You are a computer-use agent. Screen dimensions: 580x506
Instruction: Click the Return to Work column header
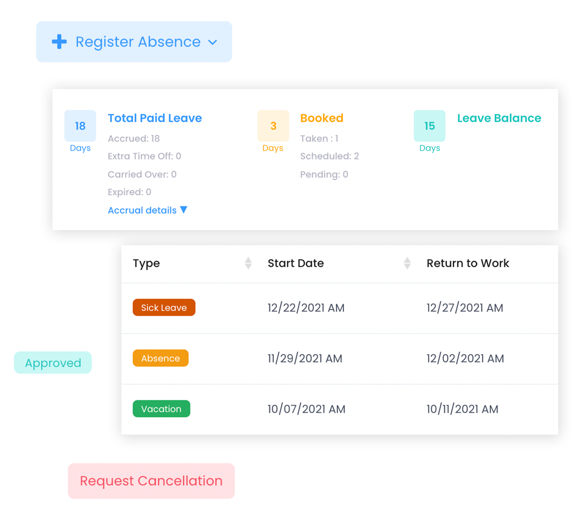click(x=468, y=263)
